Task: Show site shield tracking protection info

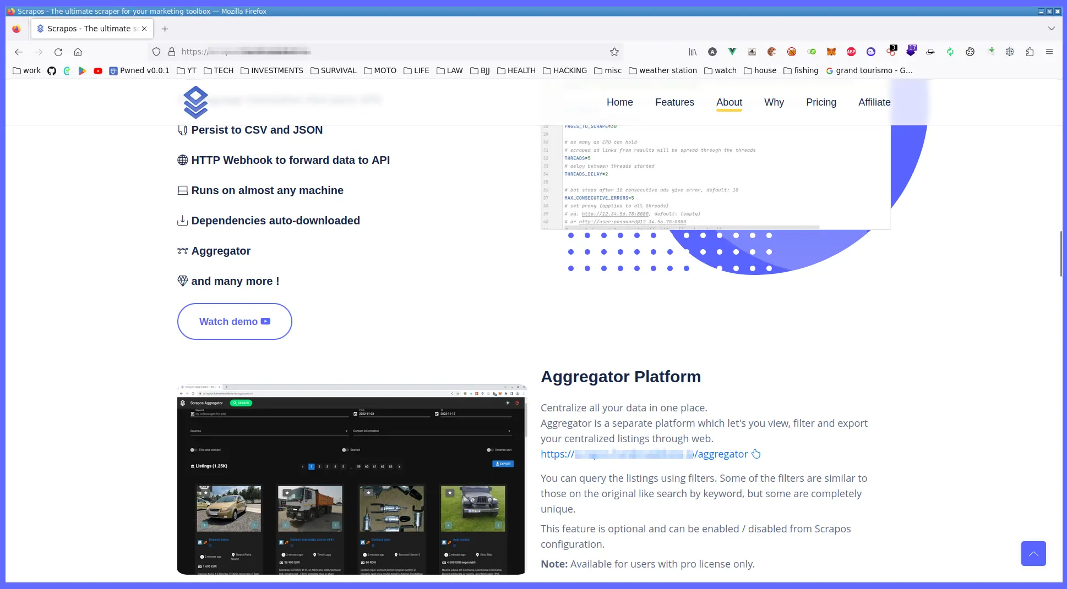Action: pos(156,52)
